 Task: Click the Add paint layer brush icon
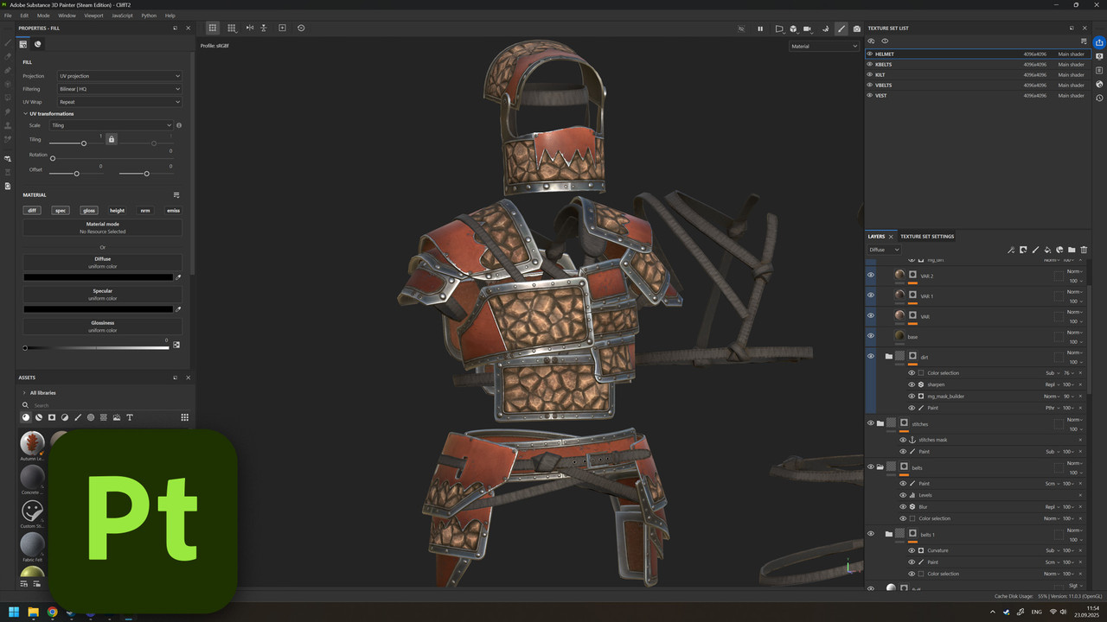click(1035, 250)
